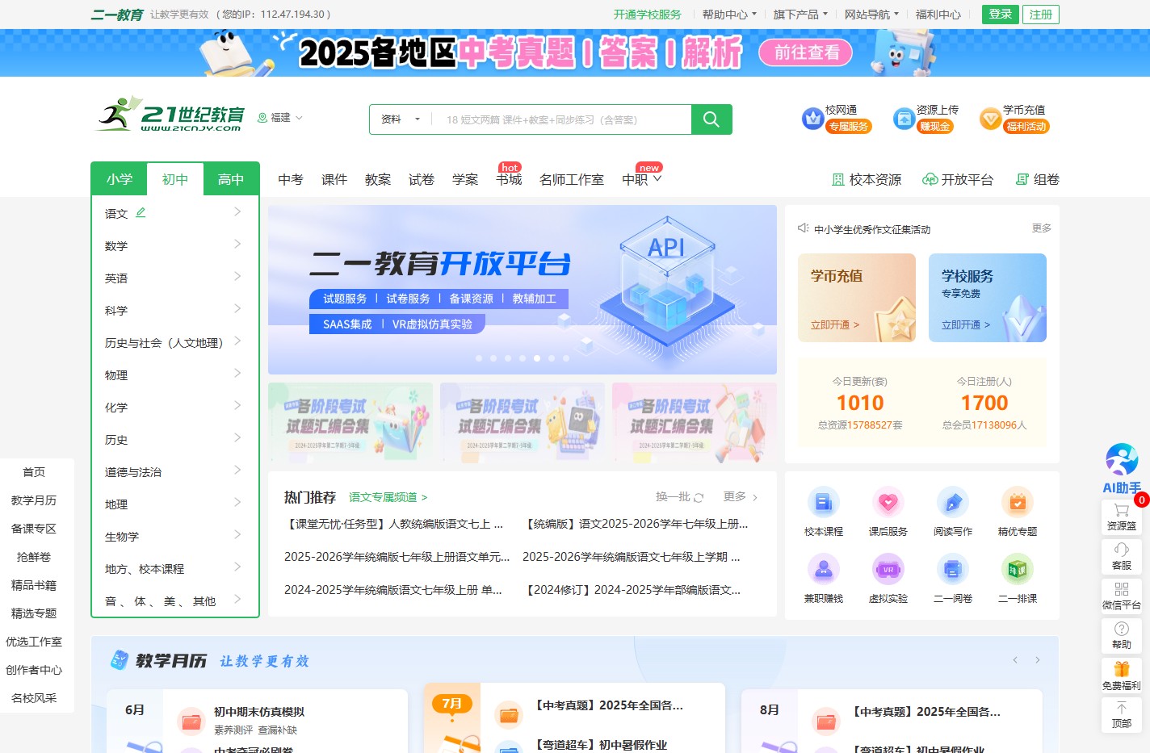Expand the 中职 nav dropdown

click(x=642, y=179)
